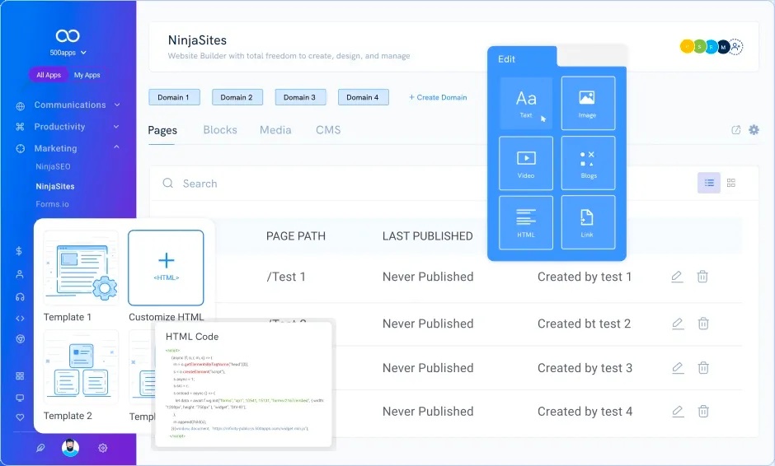This screenshot has height=466, width=775.
Task: Expand the Productivity menu chevron
Action: [116, 126]
